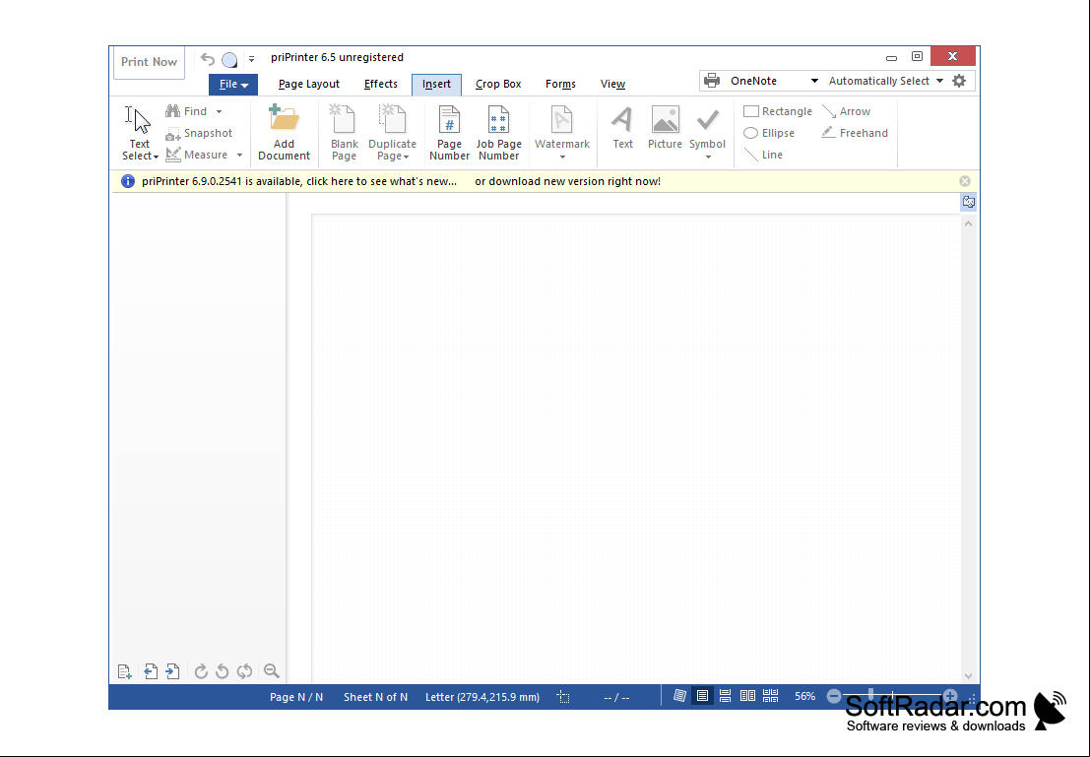This screenshot has height=757, width=1090.
Task: Draw a Rectangle shape
Action: click(778, 111)
